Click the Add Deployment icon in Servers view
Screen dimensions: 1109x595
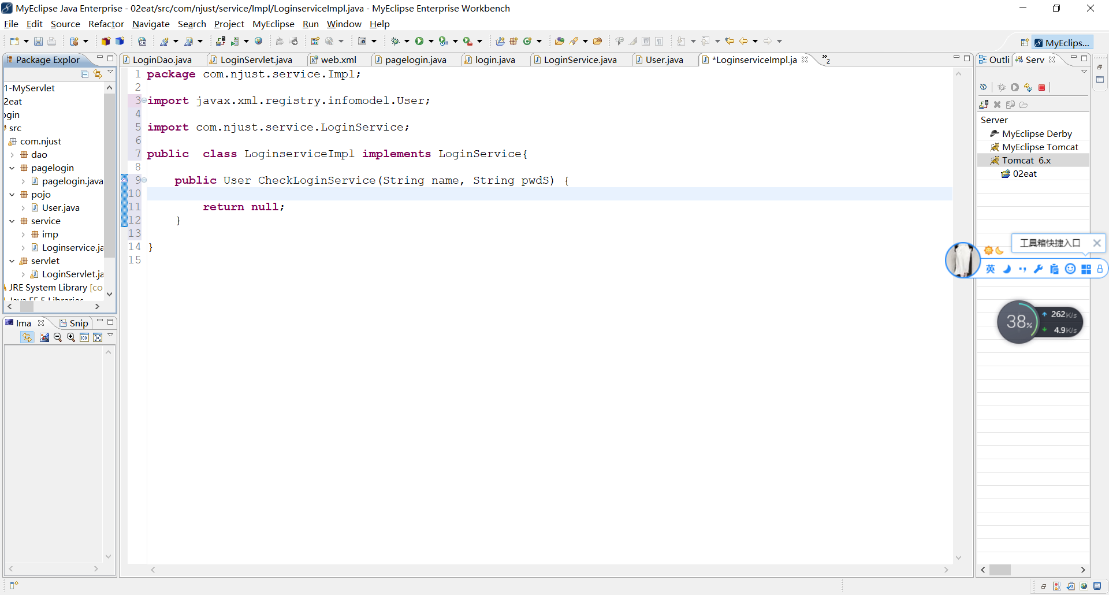click(x=984, y=105)
